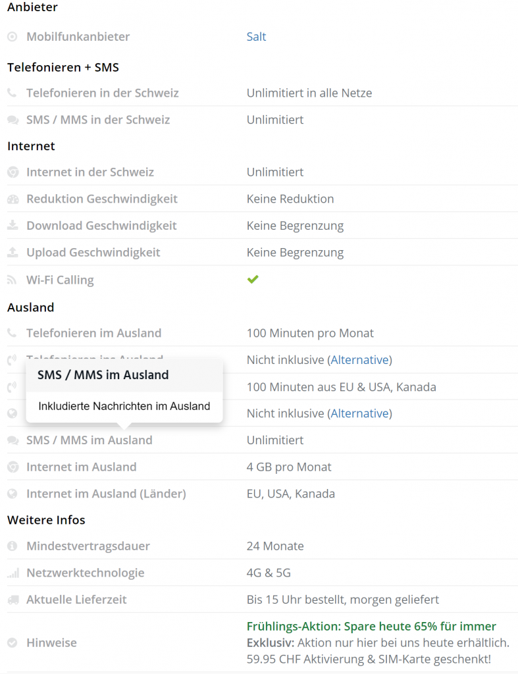Screen dimensions: 518x674
Task: Click the Mobilfunkanbieter target icon
Action: [x=13, y=37]
